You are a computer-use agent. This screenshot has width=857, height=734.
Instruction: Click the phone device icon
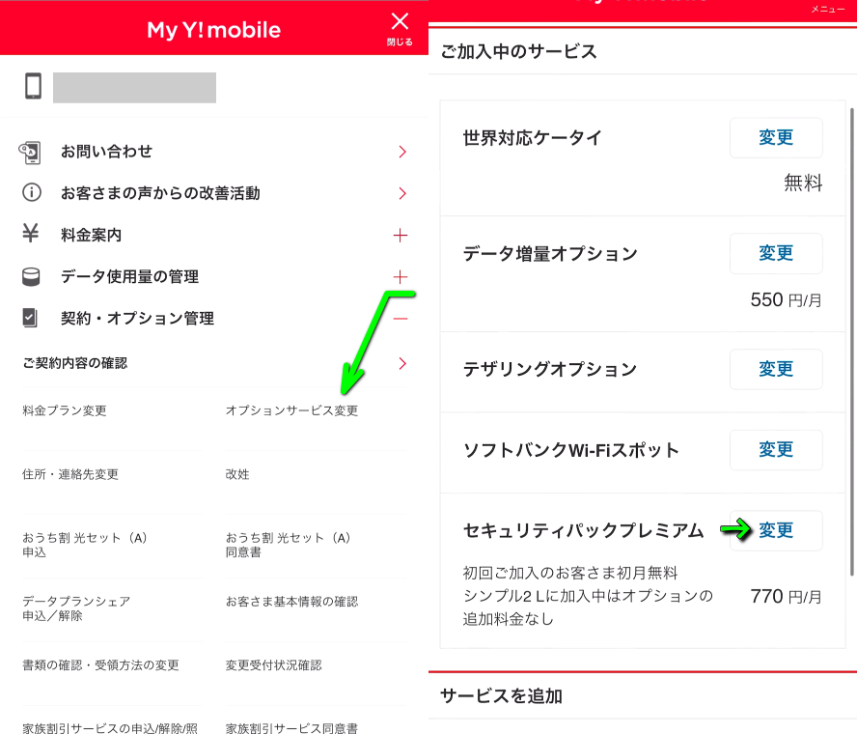(x=34, y=86)
